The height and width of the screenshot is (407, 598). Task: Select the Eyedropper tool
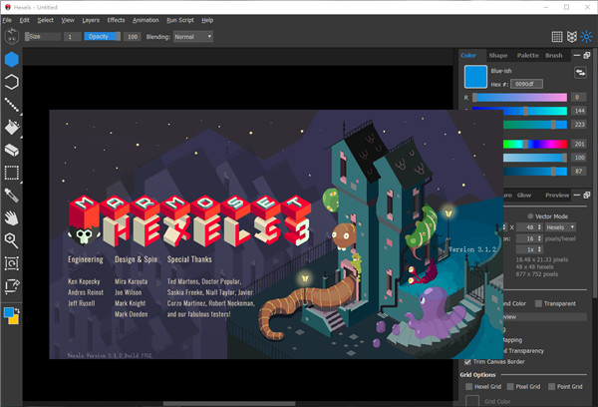point(11,196)
